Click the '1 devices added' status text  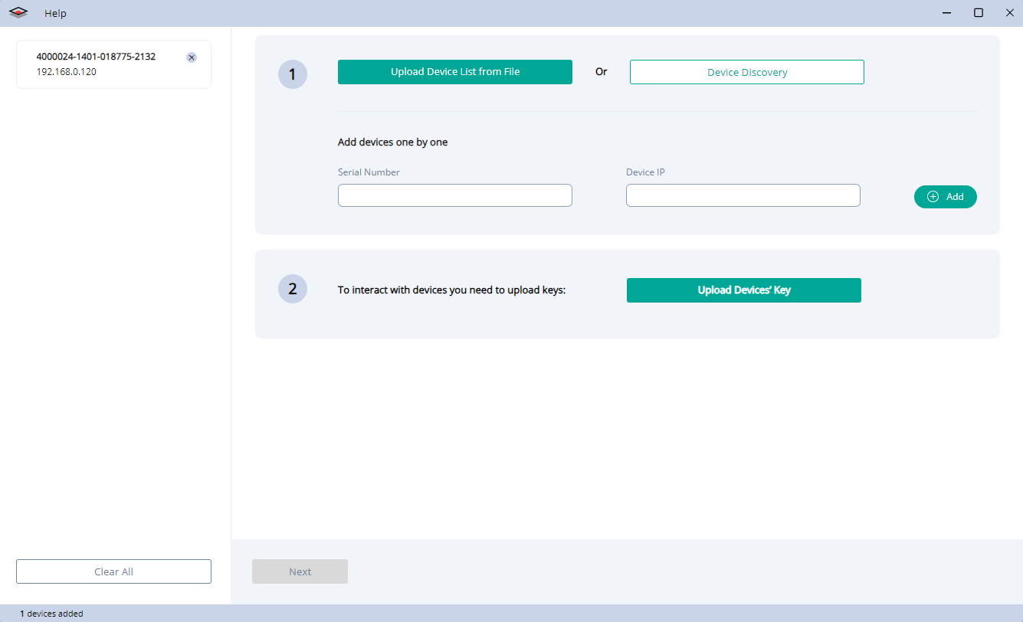51,614
